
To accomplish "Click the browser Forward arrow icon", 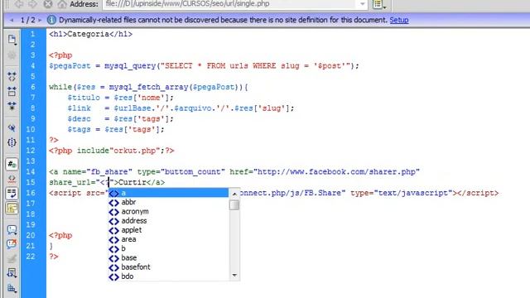I will (33, 4).
